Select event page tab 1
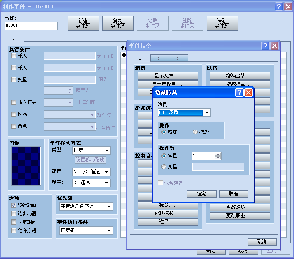This screenshot has height=259, width=294. [x=14, y=38]
